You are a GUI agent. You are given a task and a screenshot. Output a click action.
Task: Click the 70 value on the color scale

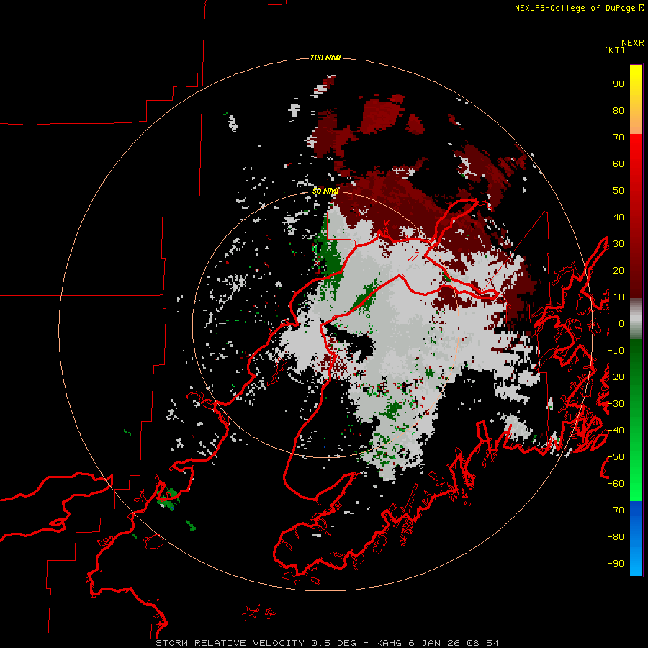(x=618, y=138)
